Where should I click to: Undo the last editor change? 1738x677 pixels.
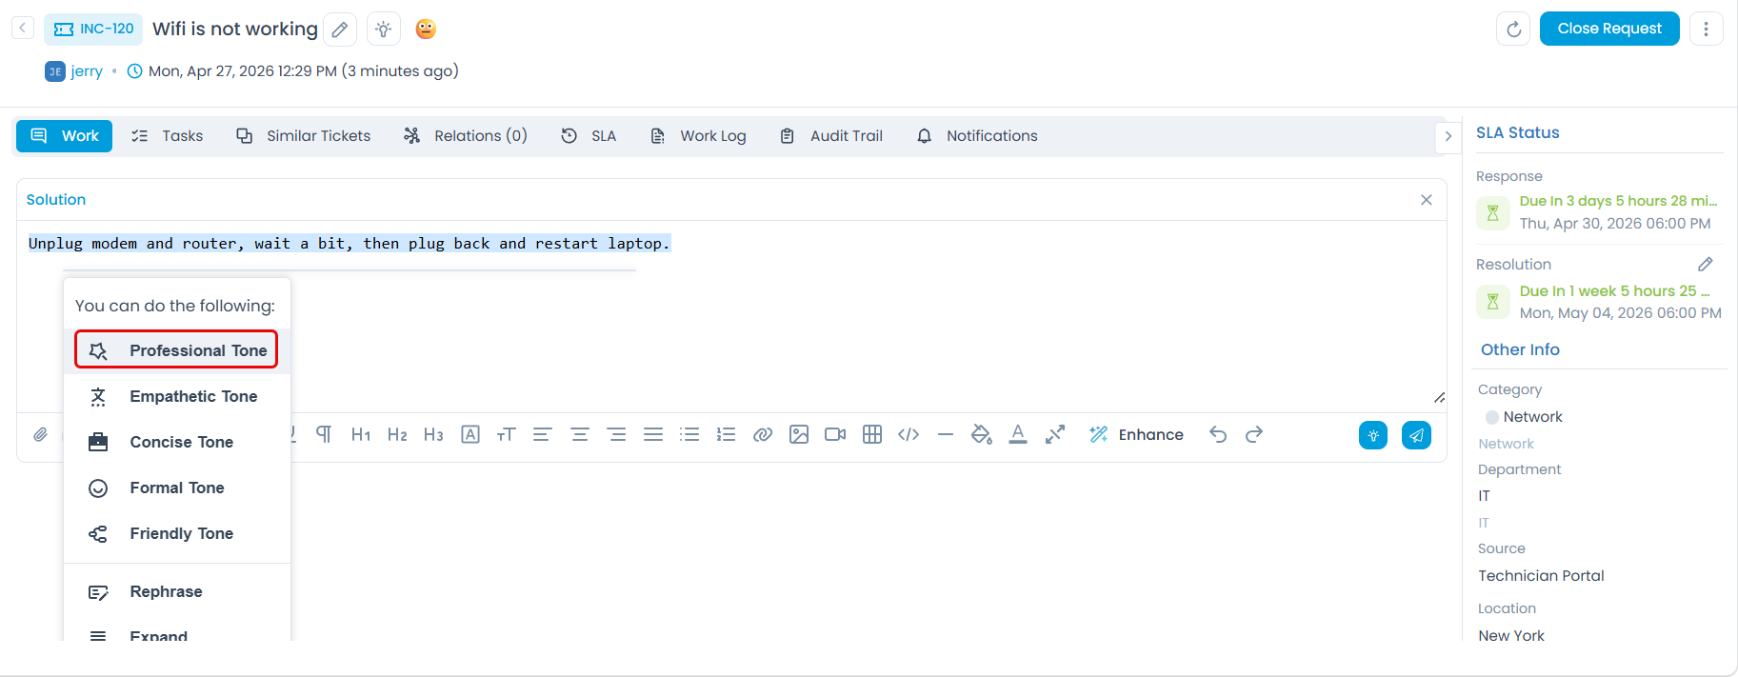(1218, 435)
